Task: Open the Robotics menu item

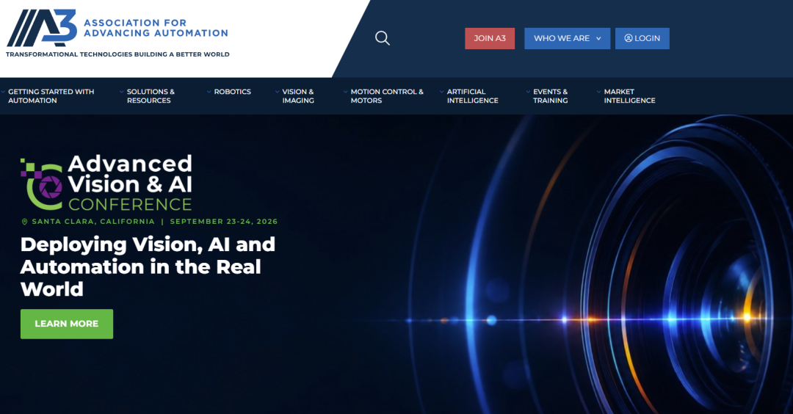Action: pos(232,92)
